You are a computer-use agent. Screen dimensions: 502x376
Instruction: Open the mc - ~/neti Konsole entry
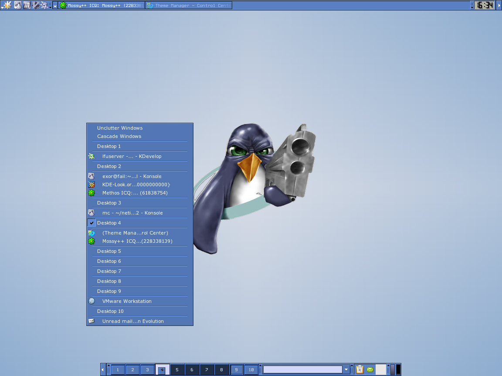pos(140,213)
